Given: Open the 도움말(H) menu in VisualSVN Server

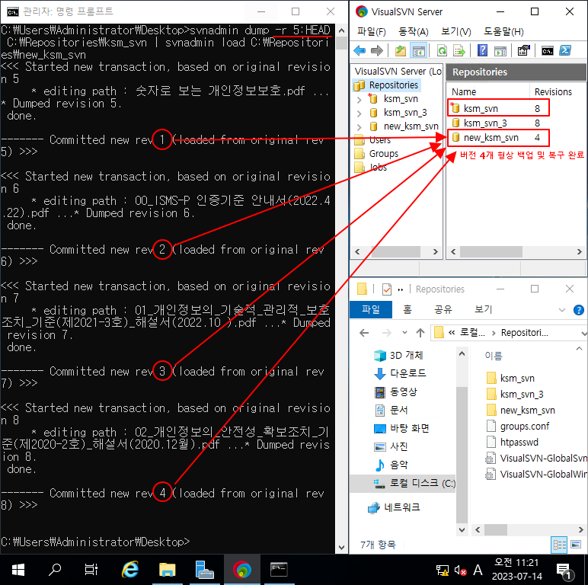Looking at the screenshot, I should point(503,31).
